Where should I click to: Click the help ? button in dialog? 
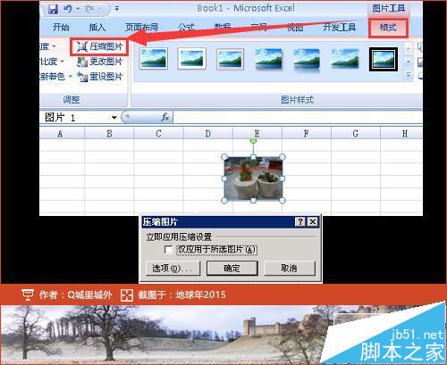coord(300,221)
